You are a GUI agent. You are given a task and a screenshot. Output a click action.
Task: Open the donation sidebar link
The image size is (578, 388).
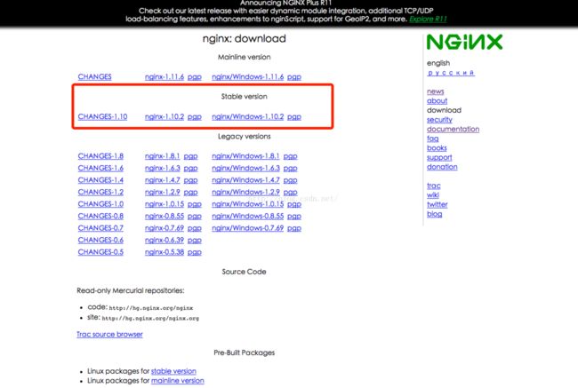pos(442,167)
